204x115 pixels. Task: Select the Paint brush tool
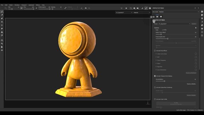click(2, 12)
